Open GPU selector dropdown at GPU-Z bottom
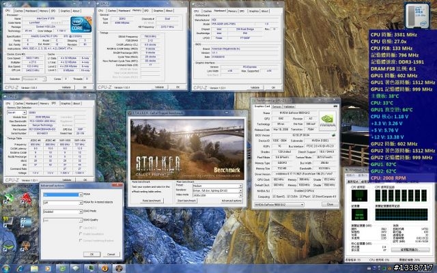Viewport: 437px width, 273px height. [279, 205]
